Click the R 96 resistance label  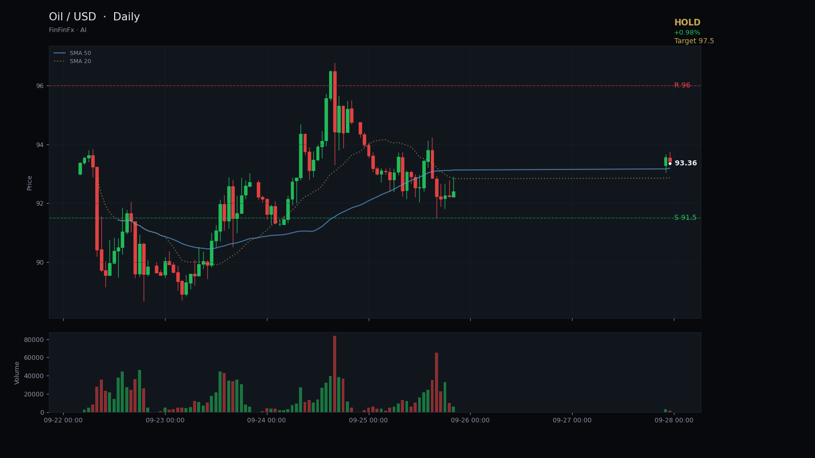682,85
